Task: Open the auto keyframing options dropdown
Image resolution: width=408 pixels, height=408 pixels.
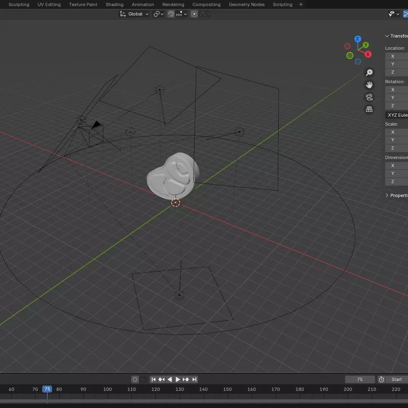Action: pos(142,379)
